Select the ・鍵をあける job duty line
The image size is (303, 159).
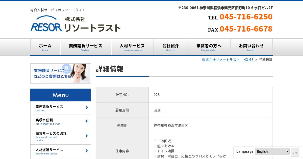click(164, 146)
